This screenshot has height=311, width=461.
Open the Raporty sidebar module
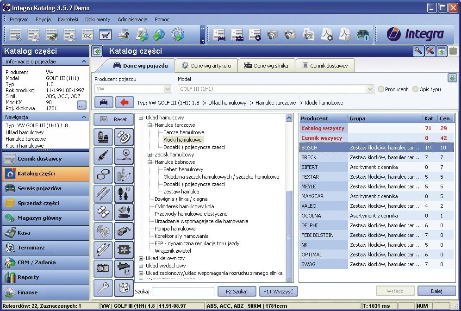tap(45, 277)
